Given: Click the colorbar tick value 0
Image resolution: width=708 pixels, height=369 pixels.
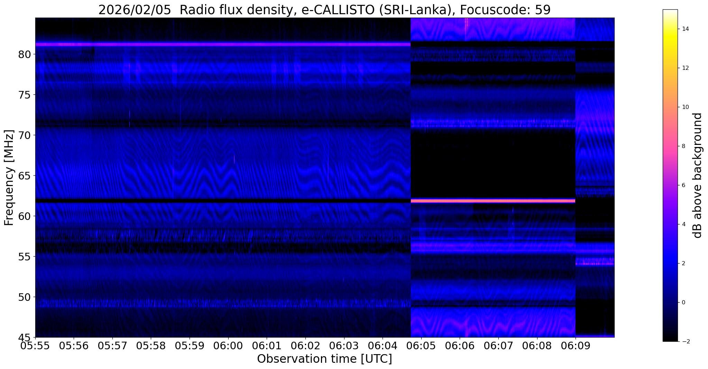Looking at the screenshot, I should pos(683,303).
